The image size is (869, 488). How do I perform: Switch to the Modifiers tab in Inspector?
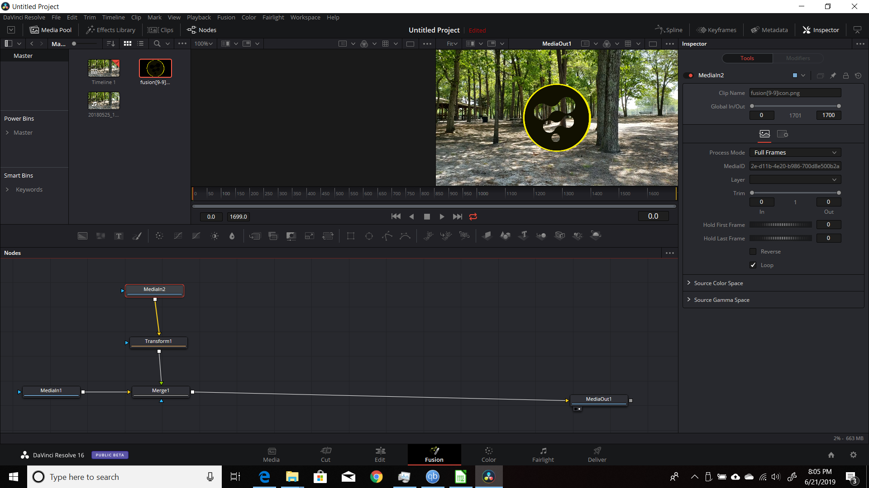(798, 58)
